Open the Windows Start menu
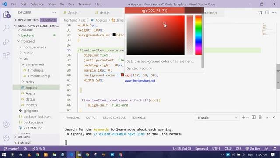Screen dimensions: 280x158 click(x=4, y=154)
